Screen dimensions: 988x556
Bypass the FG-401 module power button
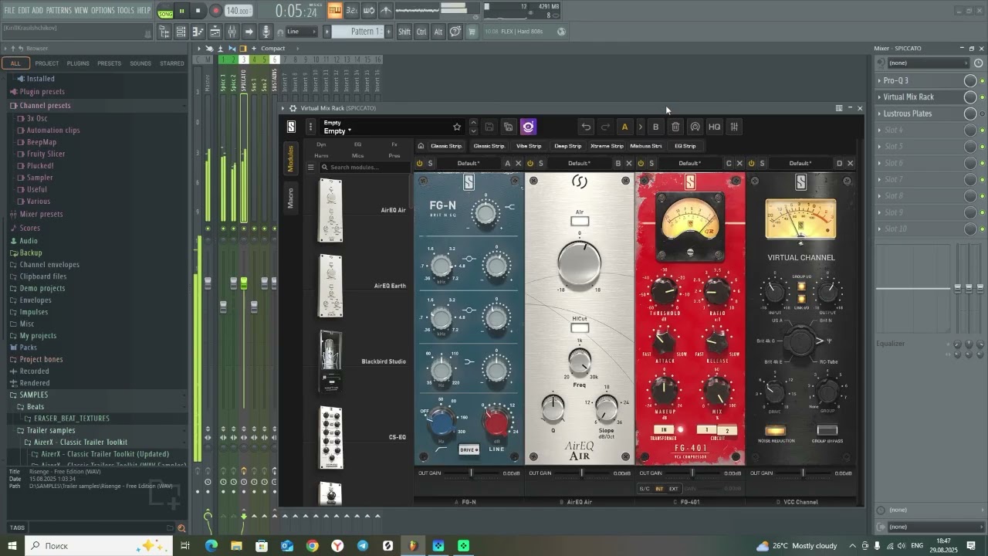[641, 164]
